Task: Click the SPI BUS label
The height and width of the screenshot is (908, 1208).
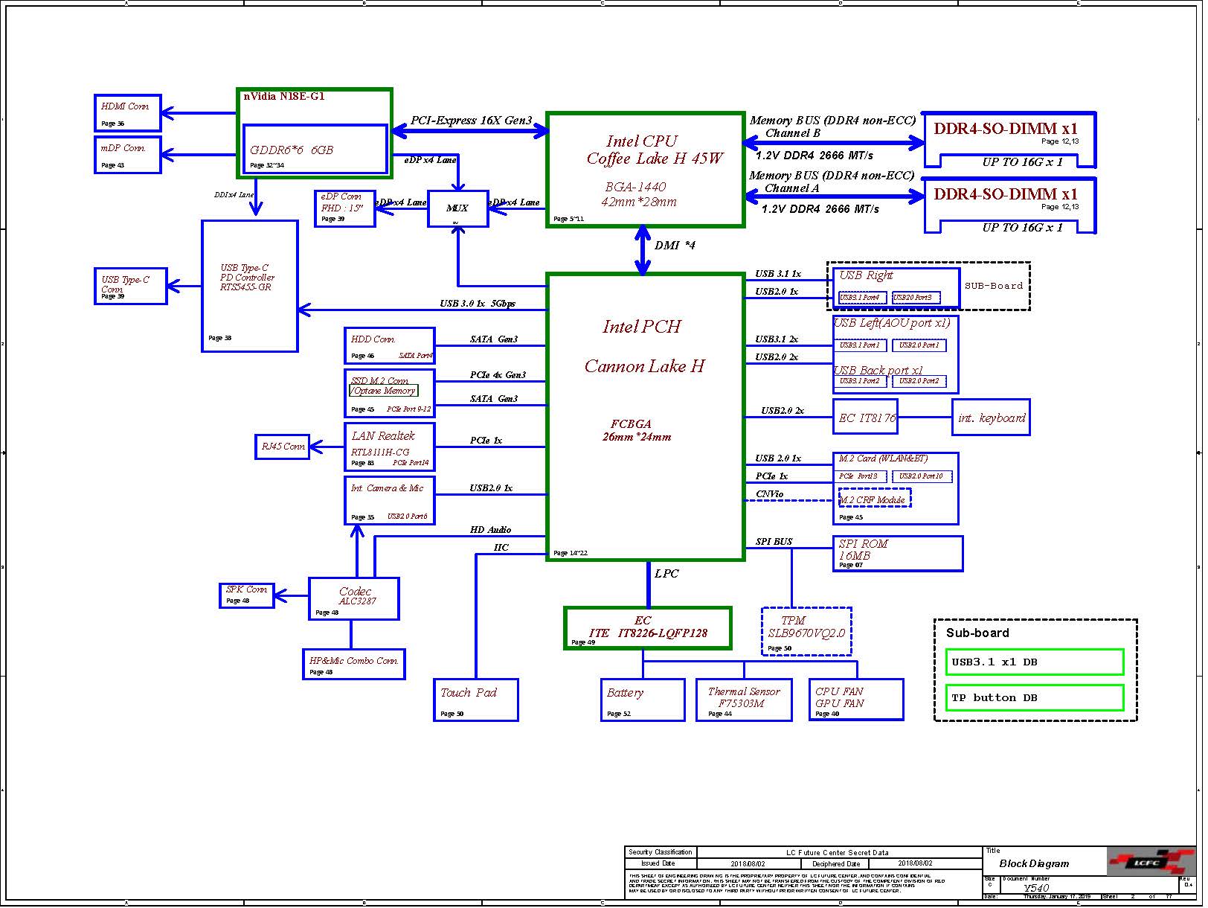Action: pos(774,542)
